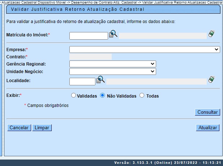Image resolution: width=223 pixels, height=166 pixels.
Task: Click the greyed Contrato field
Action: point(90,57)
